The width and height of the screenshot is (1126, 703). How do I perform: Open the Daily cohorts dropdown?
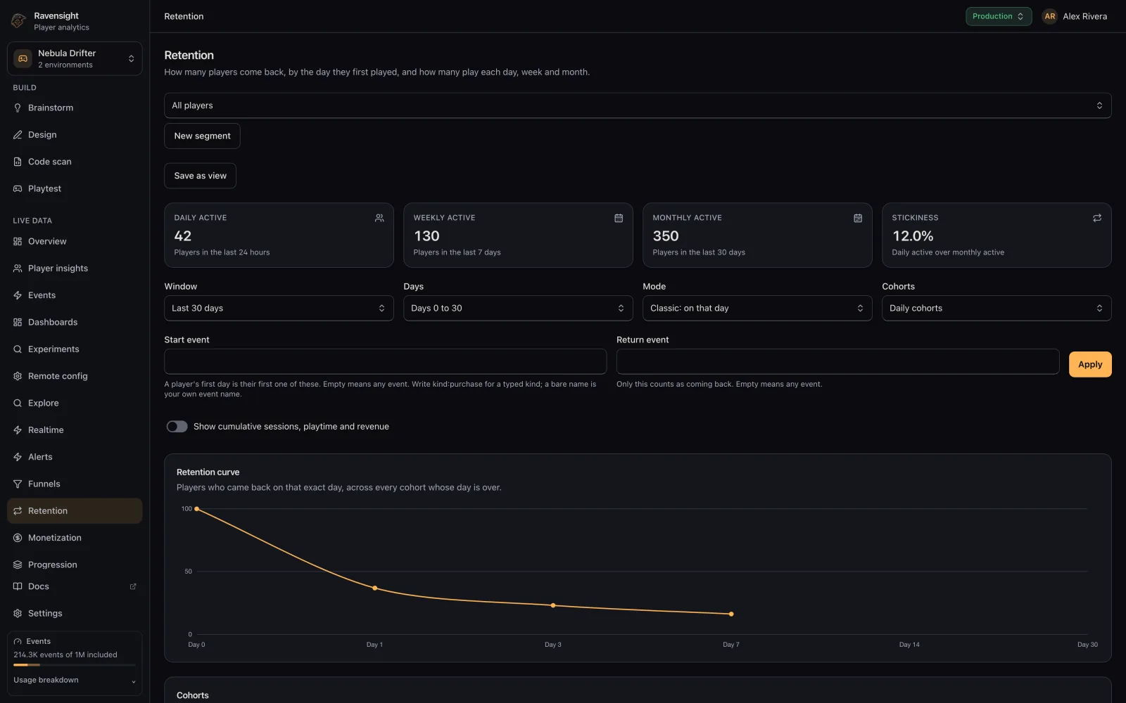pos(997,308)
